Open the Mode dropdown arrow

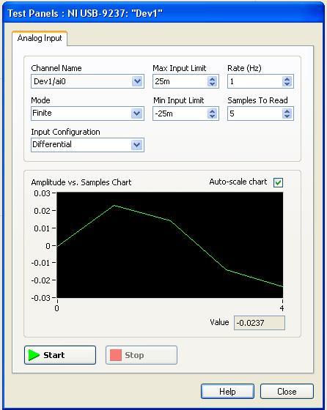(136, 113)
